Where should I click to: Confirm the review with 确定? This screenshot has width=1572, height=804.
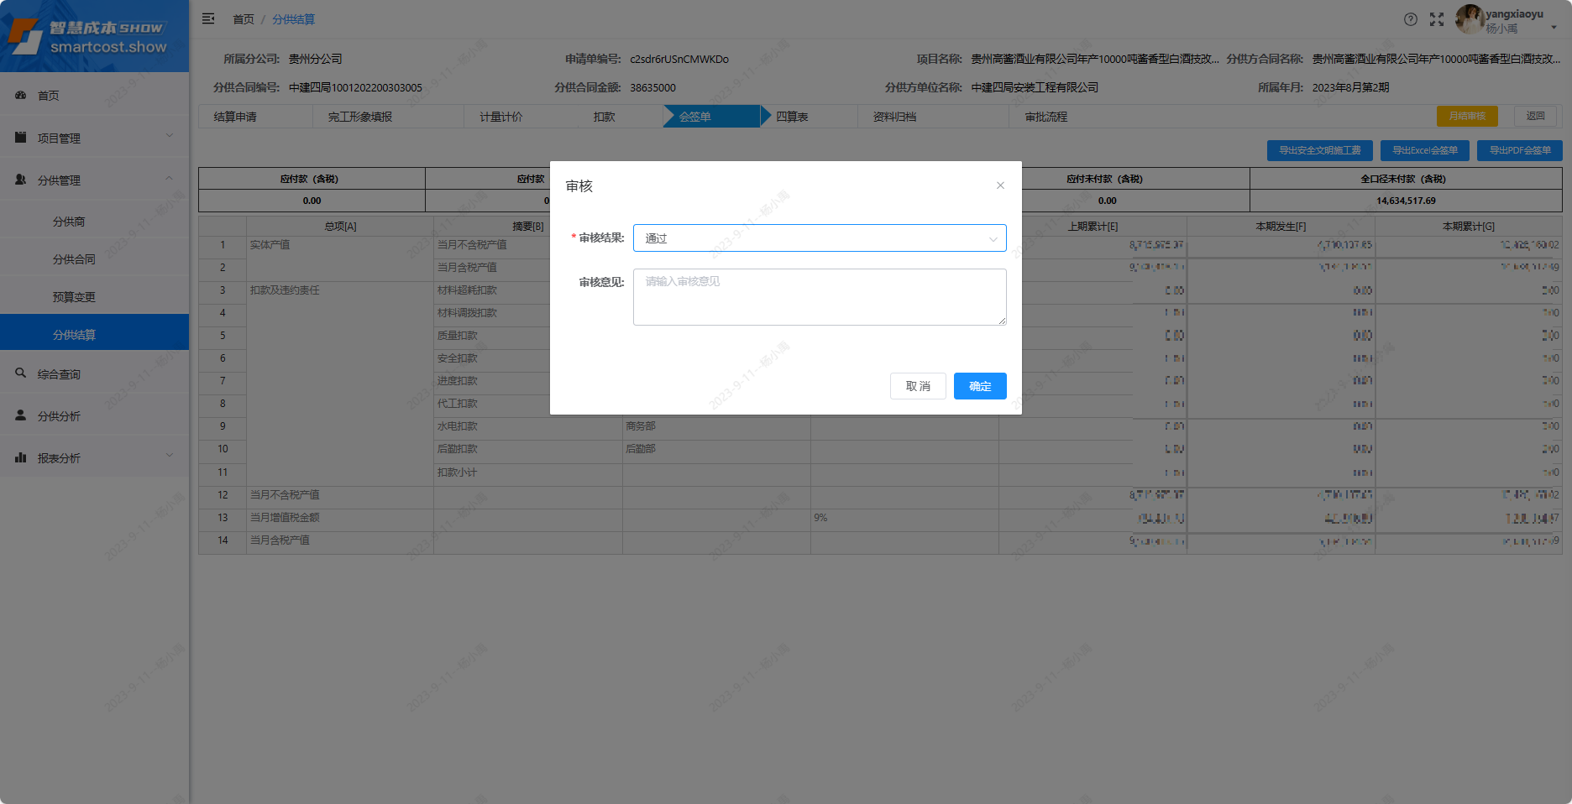tap(979, 386)
